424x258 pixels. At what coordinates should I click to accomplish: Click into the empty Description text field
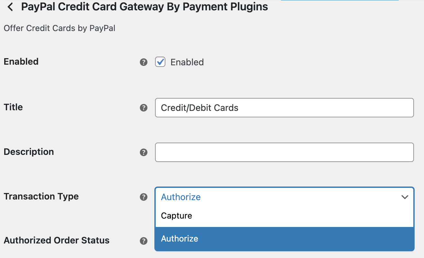point(285,152)
